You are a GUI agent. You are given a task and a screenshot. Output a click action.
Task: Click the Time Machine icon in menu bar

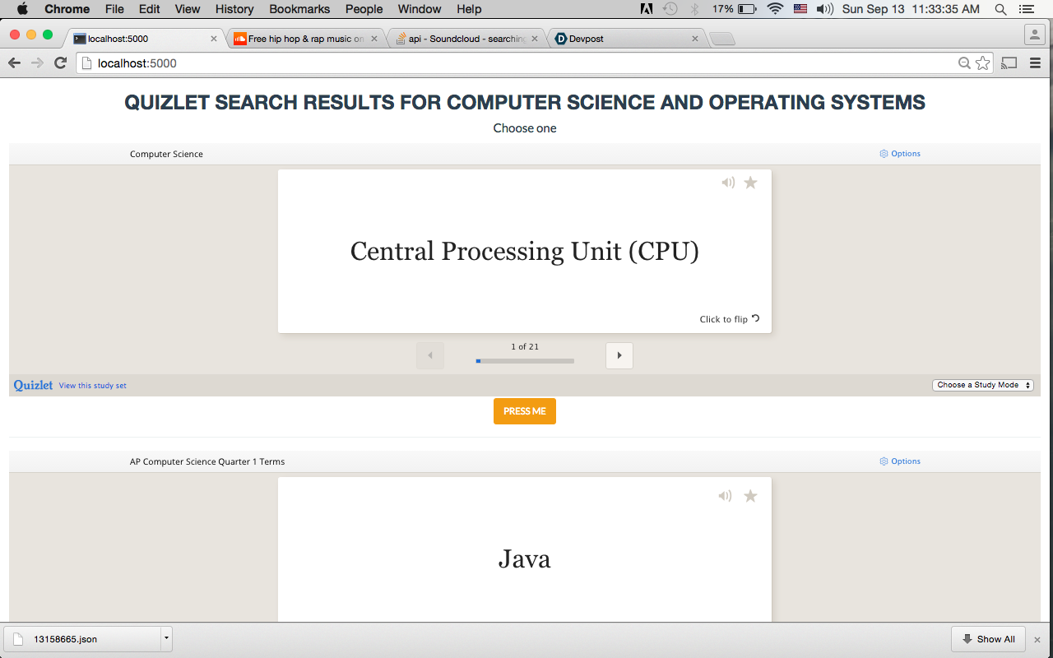click(670, 9)
